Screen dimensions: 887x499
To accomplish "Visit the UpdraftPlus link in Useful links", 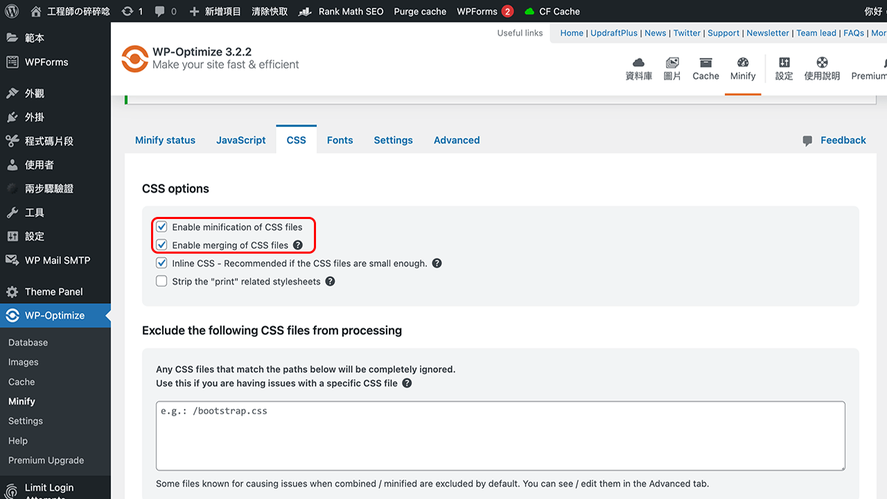I will (614, 33).
